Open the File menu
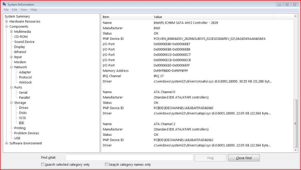The image size is (301, 170). coord(6,10)
